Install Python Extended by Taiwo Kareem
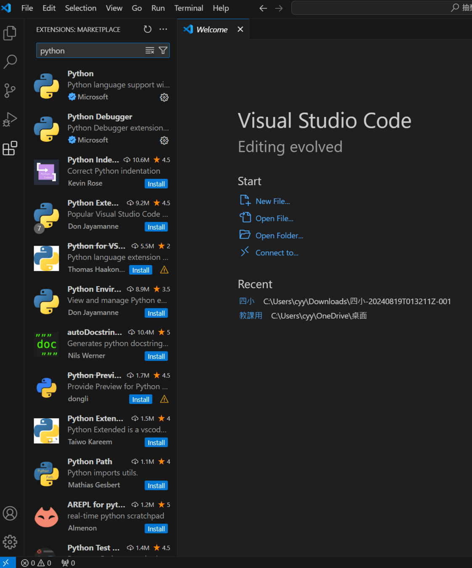 coord(156,443)
